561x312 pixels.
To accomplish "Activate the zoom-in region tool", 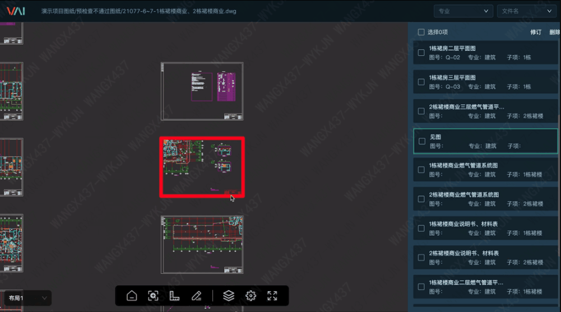I will pyautogui.click(x=153, y=296).
